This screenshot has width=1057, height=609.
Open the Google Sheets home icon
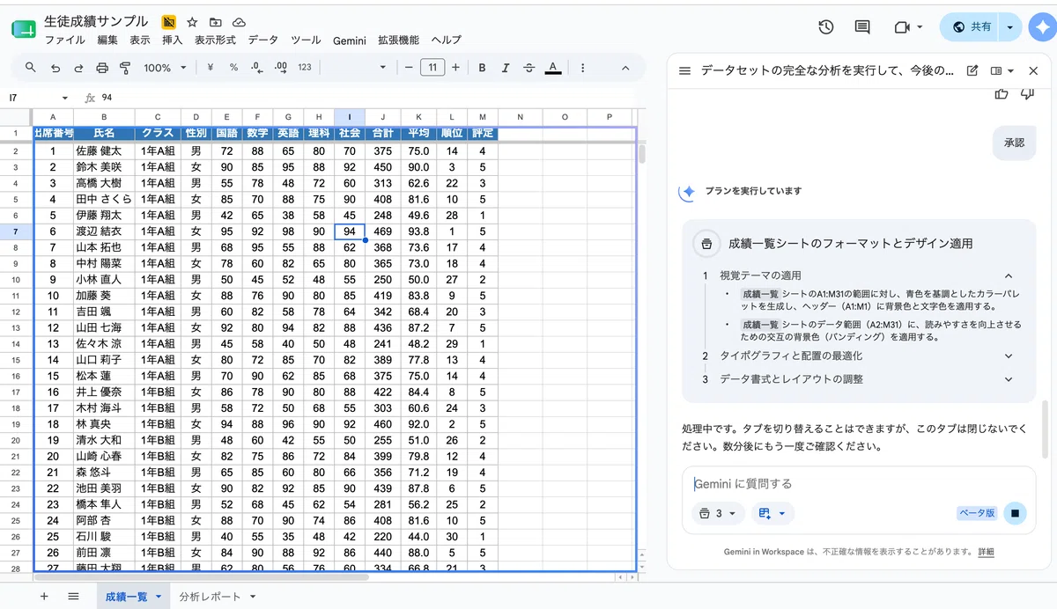tap(23, 30)
